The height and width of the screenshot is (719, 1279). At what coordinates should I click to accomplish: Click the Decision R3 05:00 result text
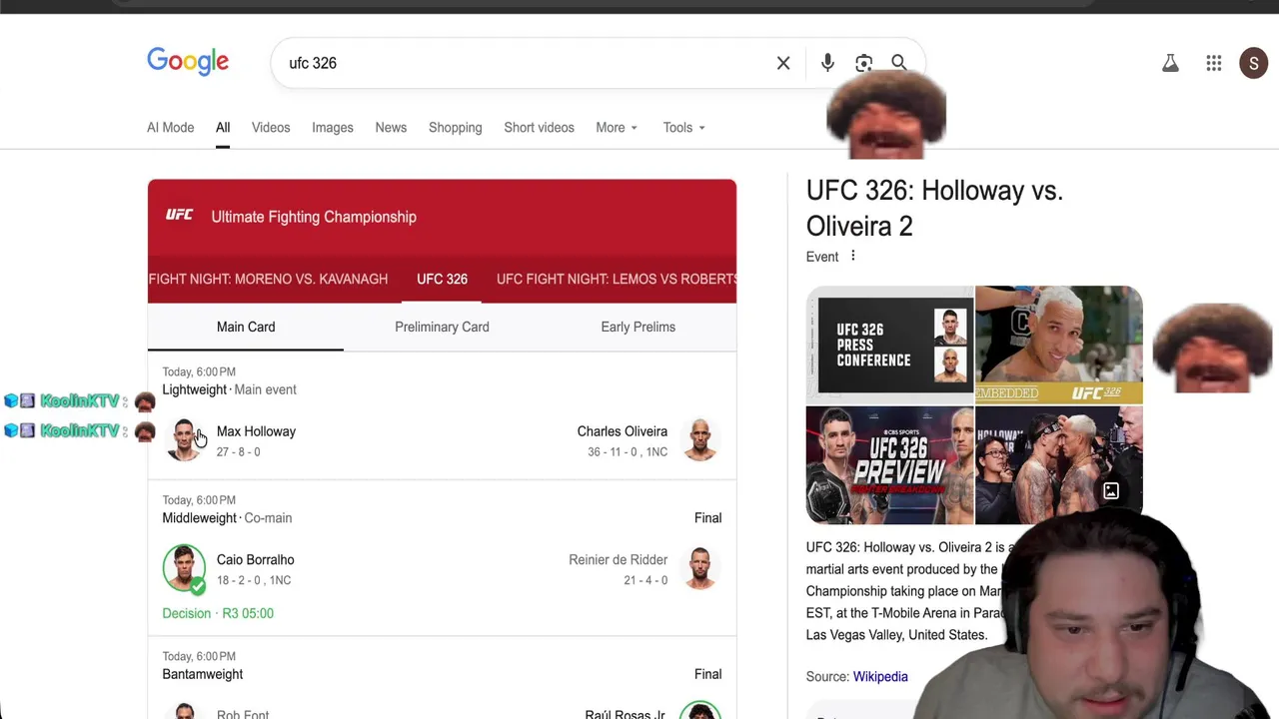[x=218, y=613]
